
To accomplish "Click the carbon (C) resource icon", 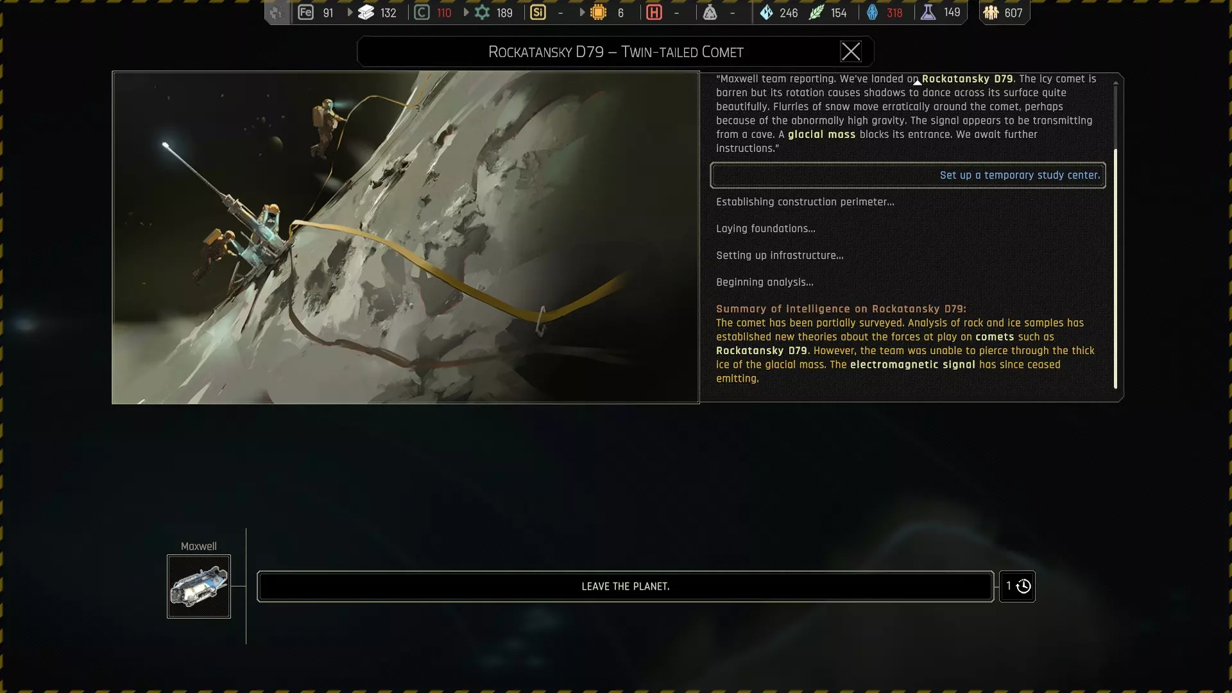I will point(422,13).
